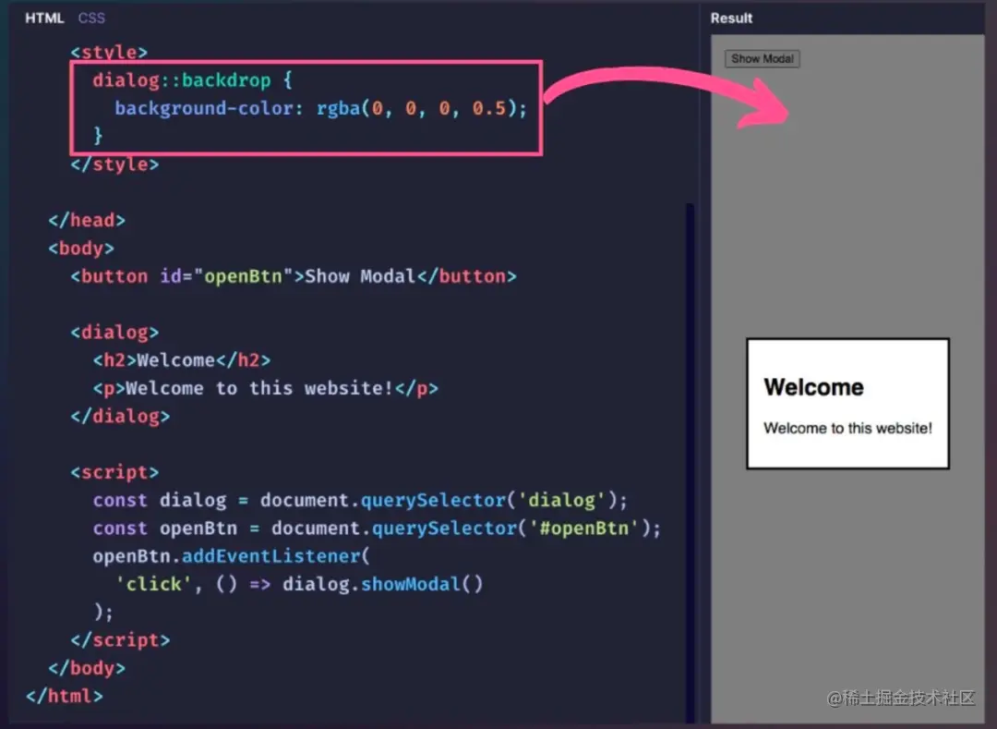Click the closing </dialog> tag line
Viewport: 997px width, 729px height.
(x=120, y=416)
